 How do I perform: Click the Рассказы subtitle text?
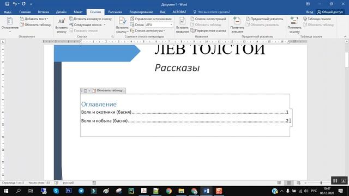[177, 68]
